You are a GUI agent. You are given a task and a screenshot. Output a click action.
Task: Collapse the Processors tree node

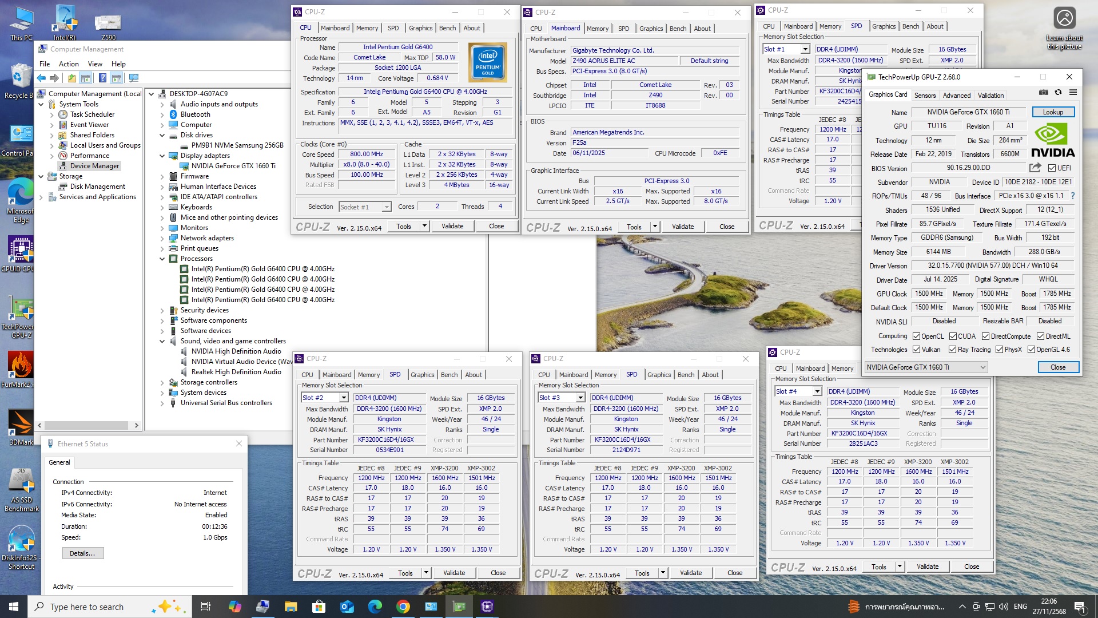click(x=162, y=259)
